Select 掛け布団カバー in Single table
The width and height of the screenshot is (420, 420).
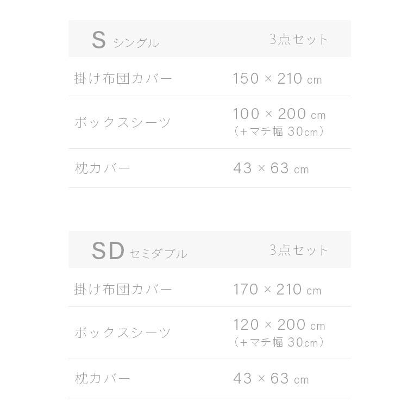click(123, 78)
